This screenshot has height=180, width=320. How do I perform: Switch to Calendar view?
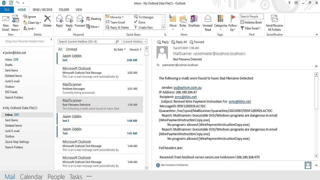(x=31, y=176)
